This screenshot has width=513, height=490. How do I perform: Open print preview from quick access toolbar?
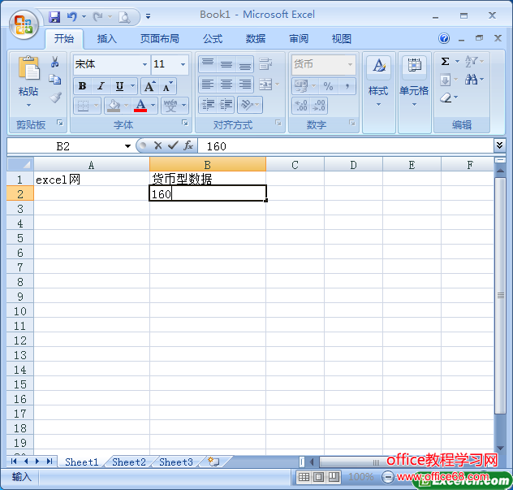[x=124, y=17]
